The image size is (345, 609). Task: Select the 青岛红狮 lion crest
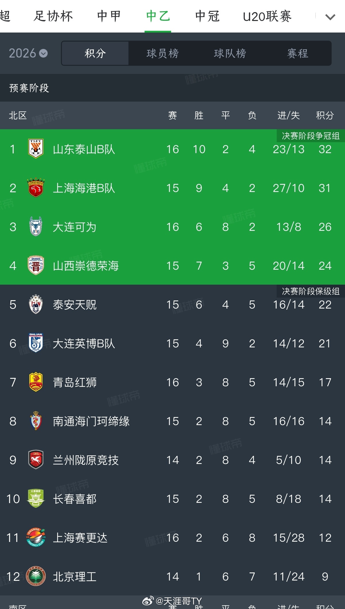coord(36,382)
